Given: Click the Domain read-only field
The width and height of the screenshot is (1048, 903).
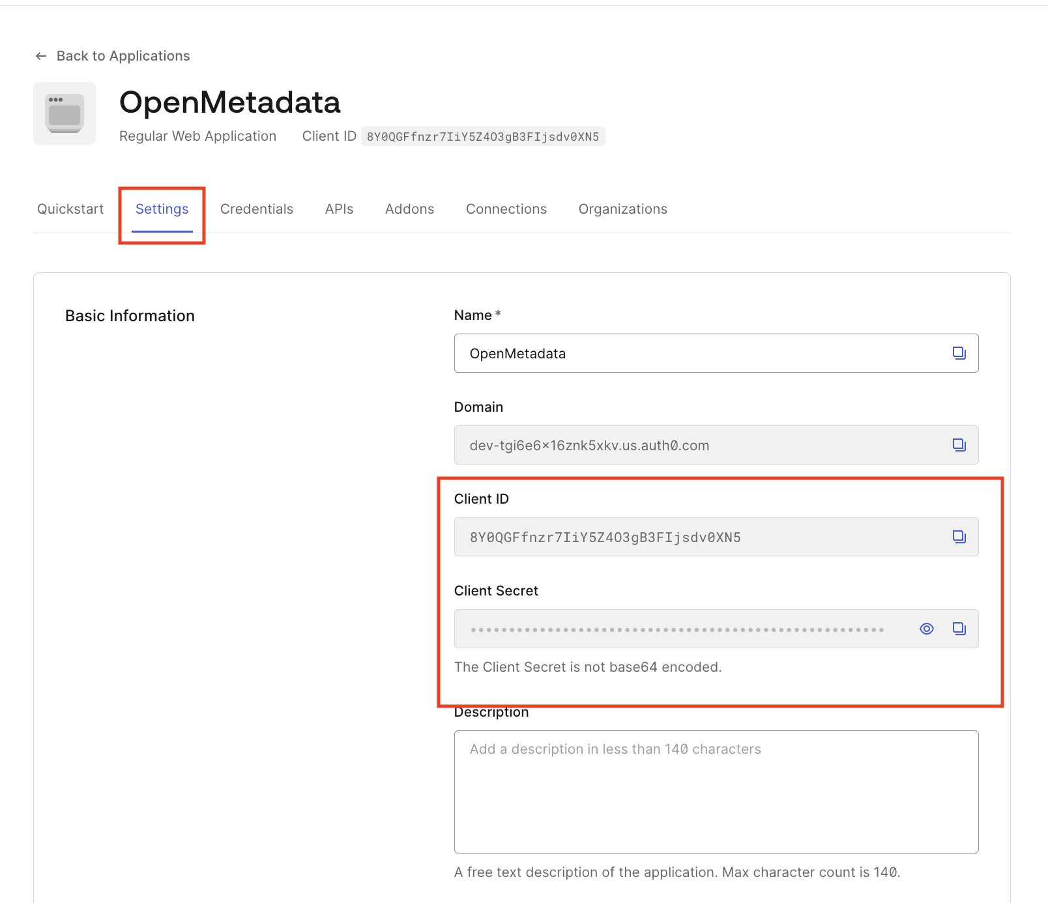Looking at the screenshot, I should click(x=697, y=445).
